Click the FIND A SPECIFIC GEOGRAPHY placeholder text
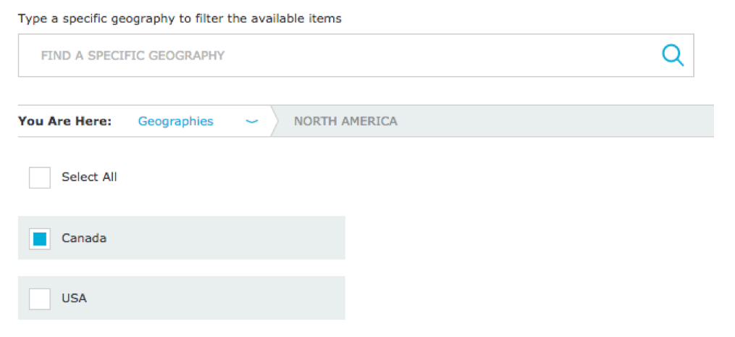 (x=133, y=55)
